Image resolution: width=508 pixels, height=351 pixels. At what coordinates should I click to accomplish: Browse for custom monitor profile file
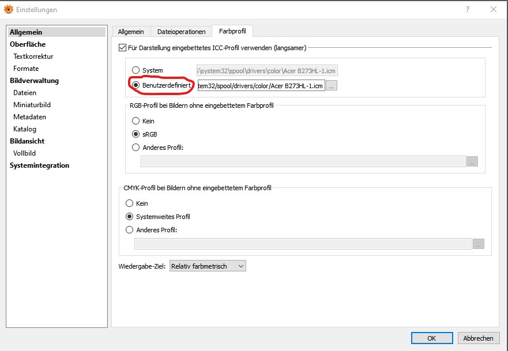(x=332, y=86)
